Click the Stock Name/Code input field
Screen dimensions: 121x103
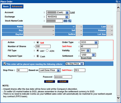point(55,21)
